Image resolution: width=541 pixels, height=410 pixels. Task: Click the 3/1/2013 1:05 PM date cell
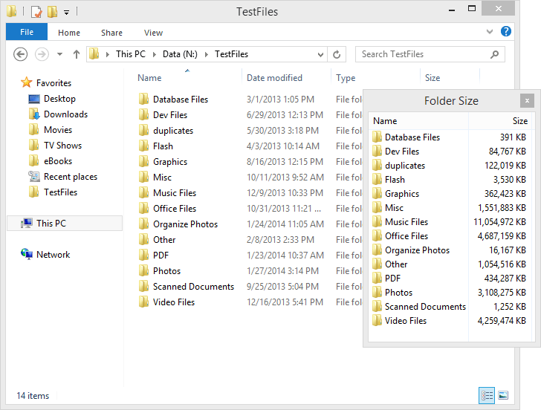(280, 100)
